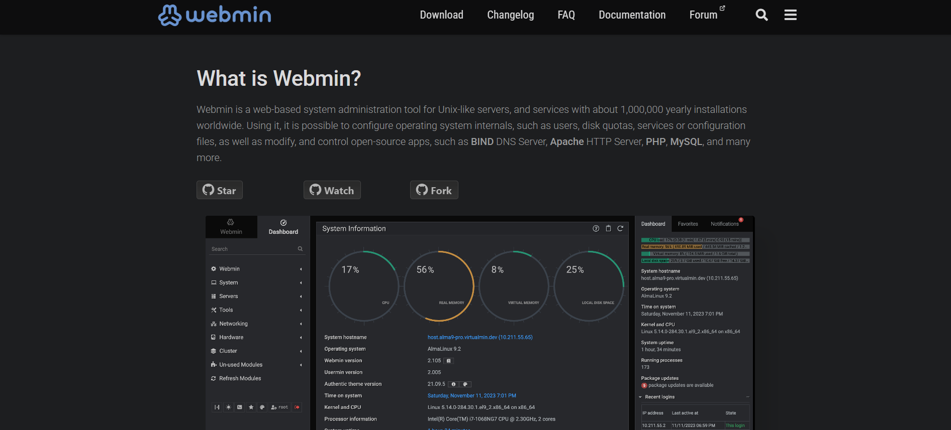The image size is (951, 430).
Task: Open the host.alma9-pro.virtualmin.dev hostname link
Action: click(x=480, y=337)
